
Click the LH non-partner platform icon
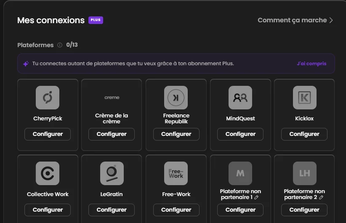pyautogui.click(x=304, y=173)
